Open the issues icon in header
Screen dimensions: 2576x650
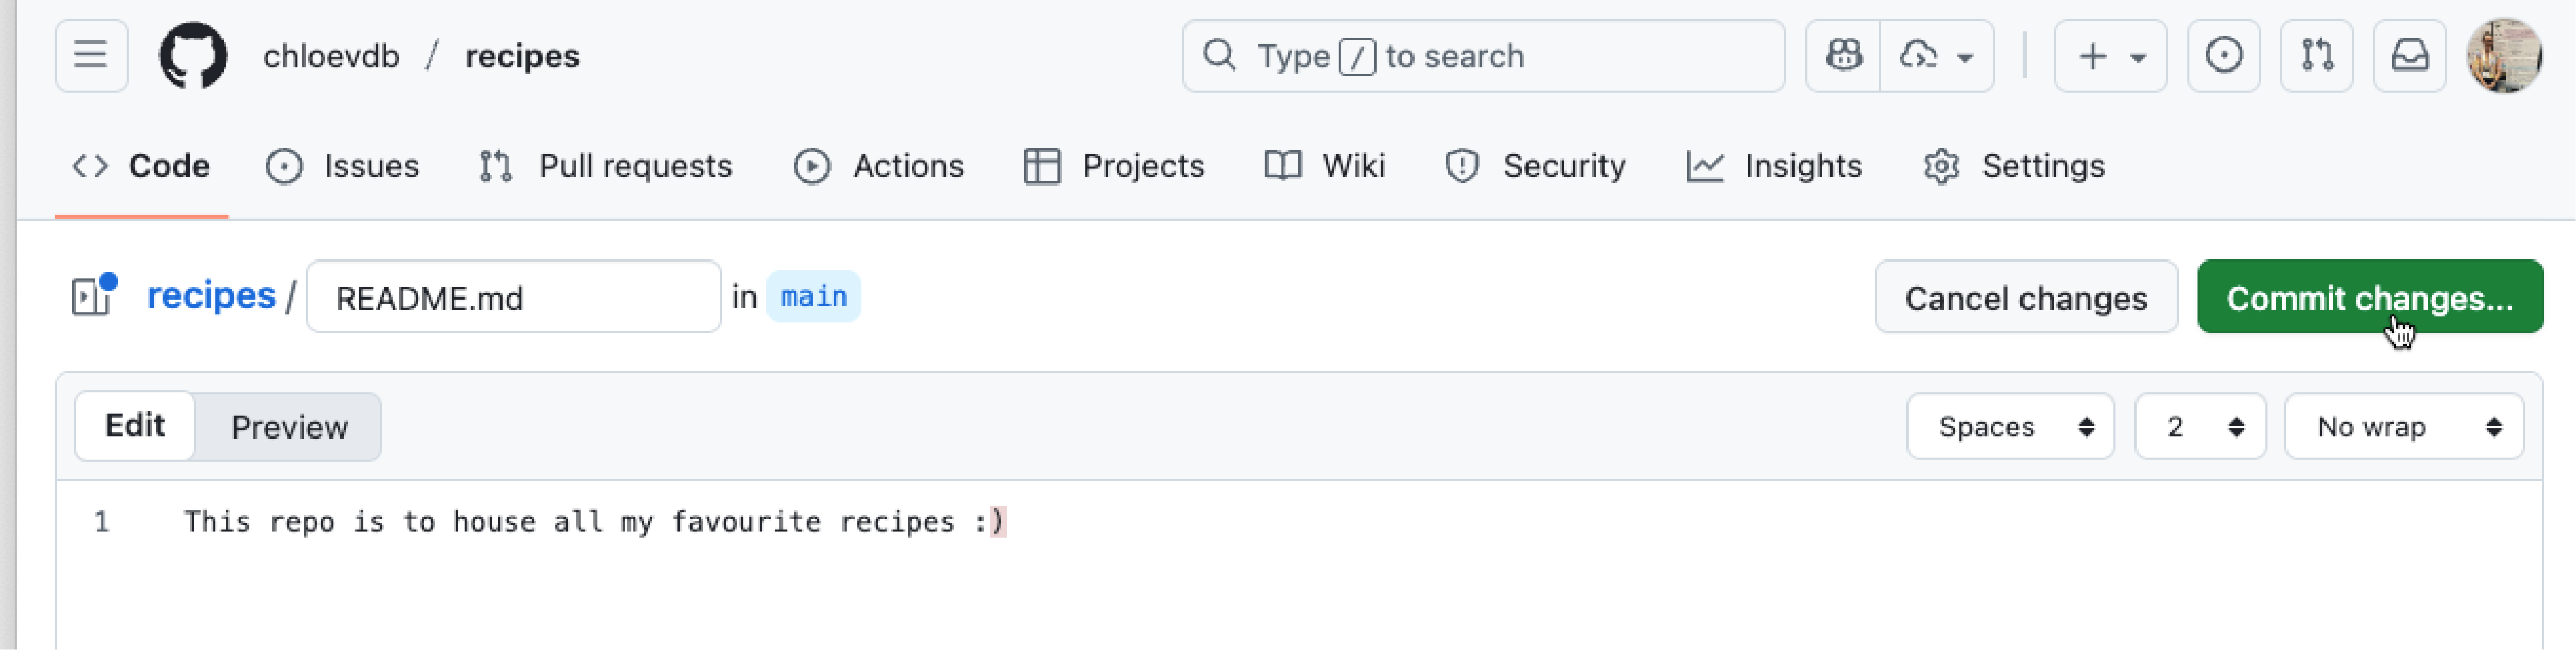click(2223, 56)
